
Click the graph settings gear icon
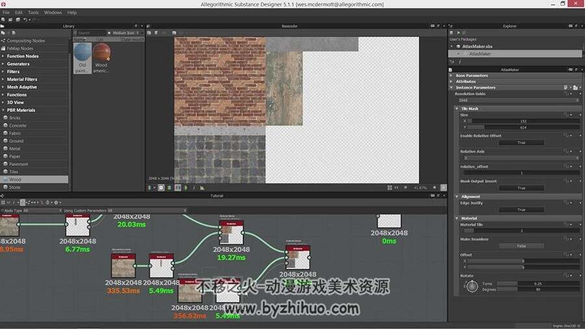(56, 203)
